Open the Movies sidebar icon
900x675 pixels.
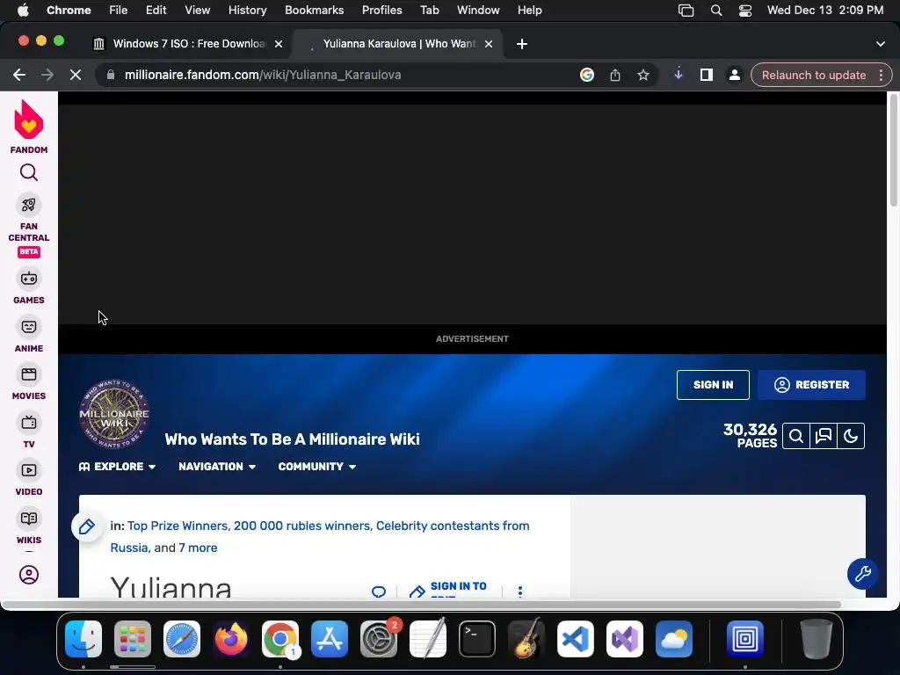coord(29,374)
